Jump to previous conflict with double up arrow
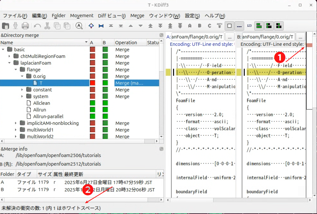Screen dimensions: 317x214 coord(150,26)
